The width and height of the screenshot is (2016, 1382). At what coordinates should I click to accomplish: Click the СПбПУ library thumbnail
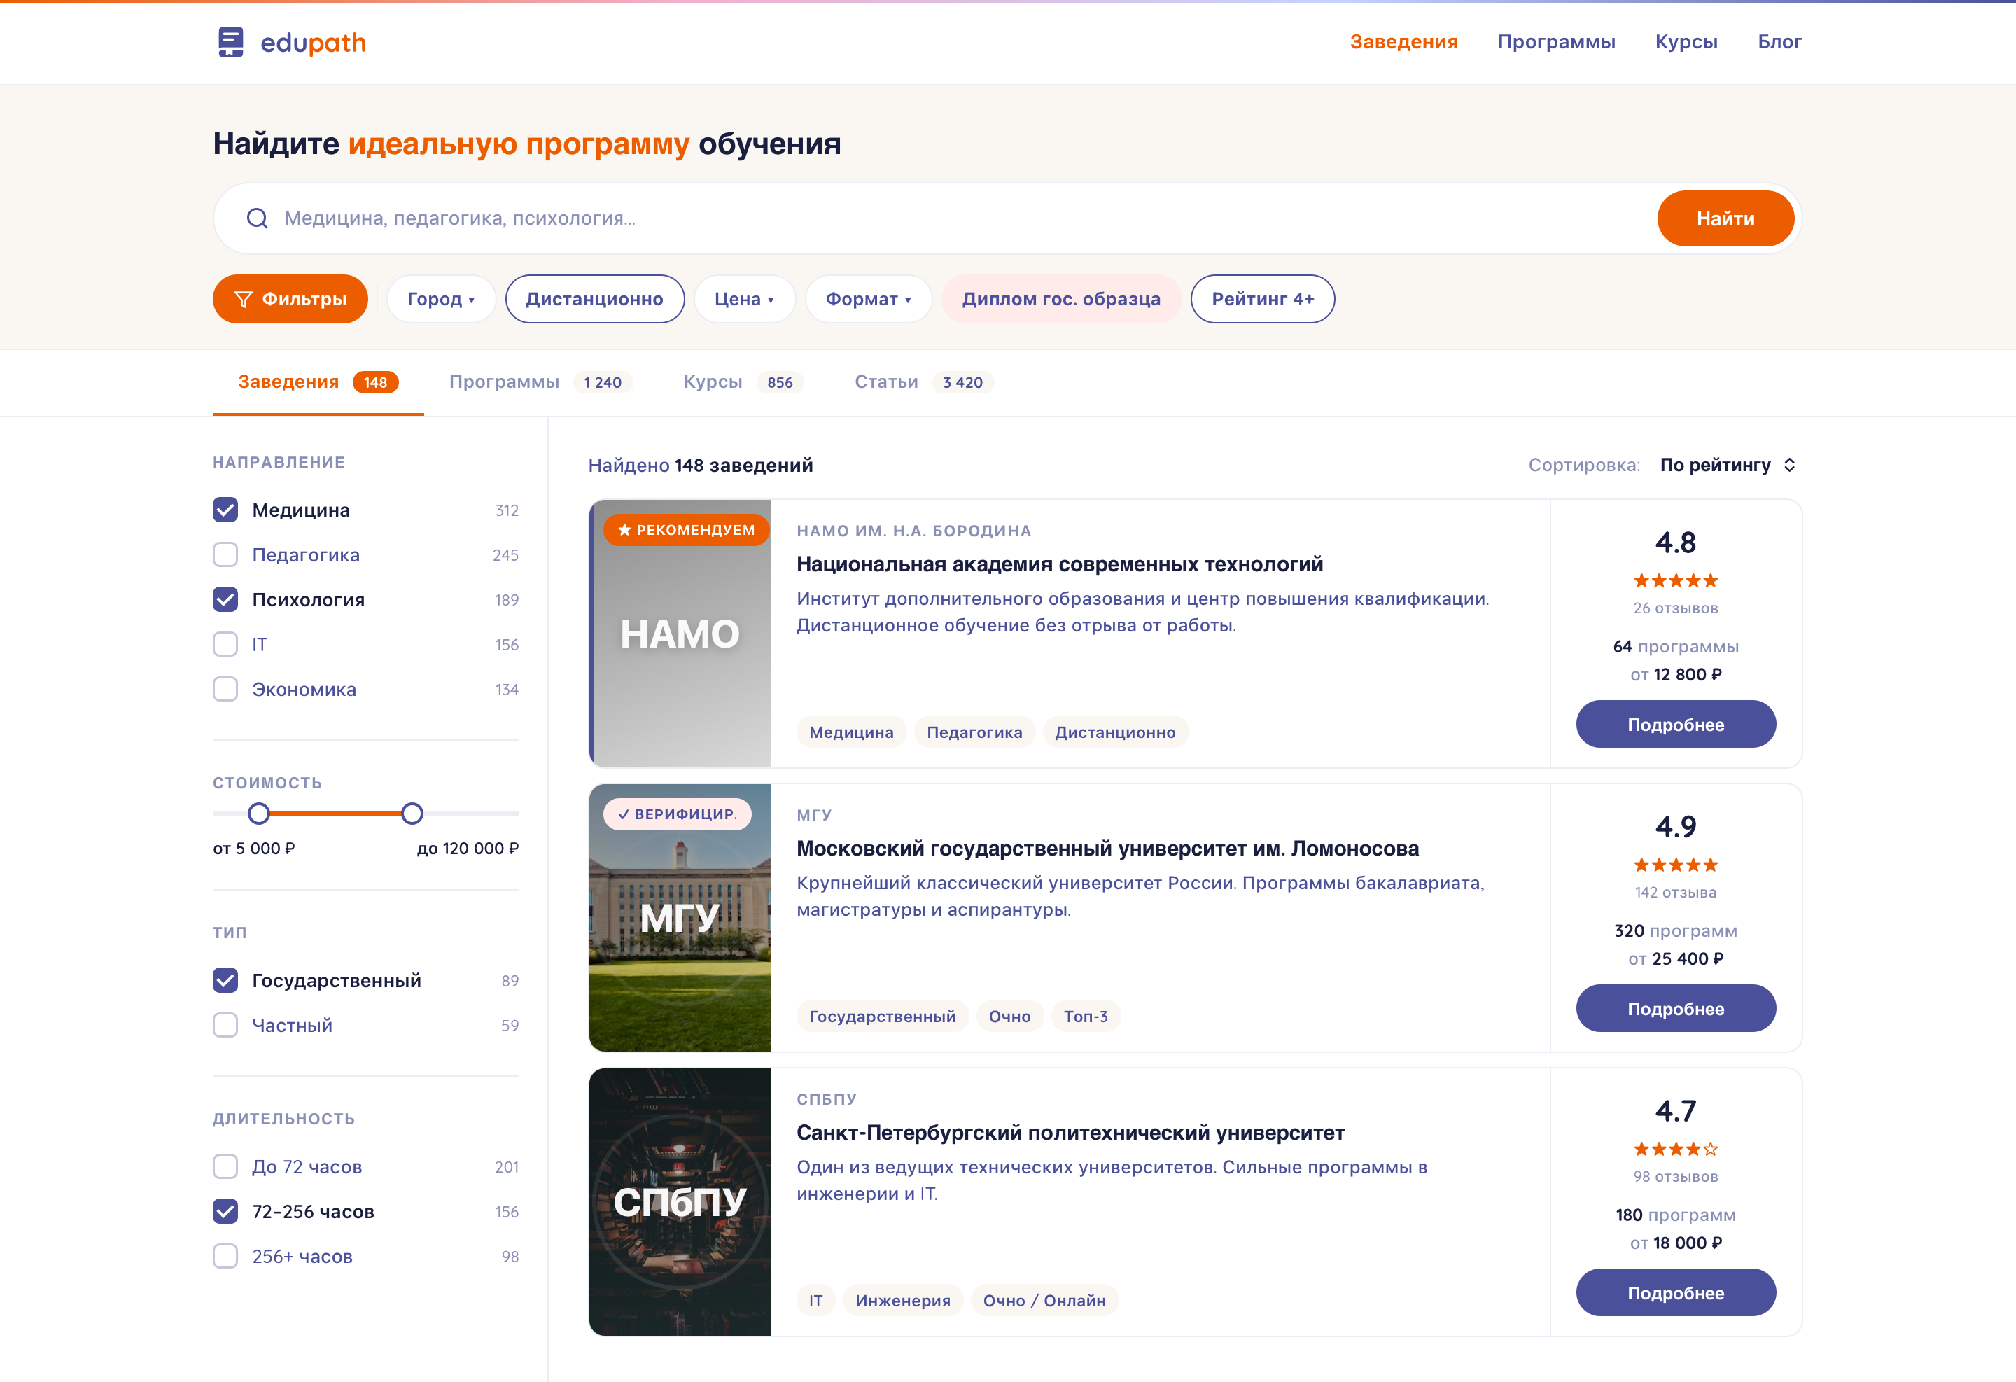(x=680, y=1201)
